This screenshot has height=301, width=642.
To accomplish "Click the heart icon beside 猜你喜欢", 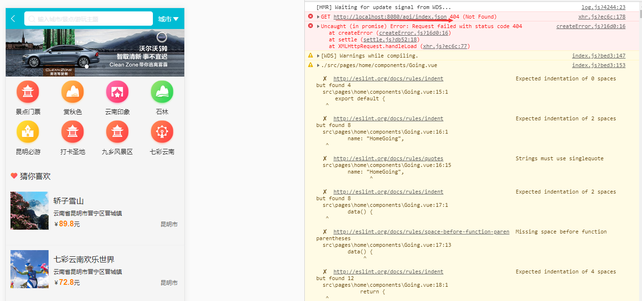I will click(14, 176).
